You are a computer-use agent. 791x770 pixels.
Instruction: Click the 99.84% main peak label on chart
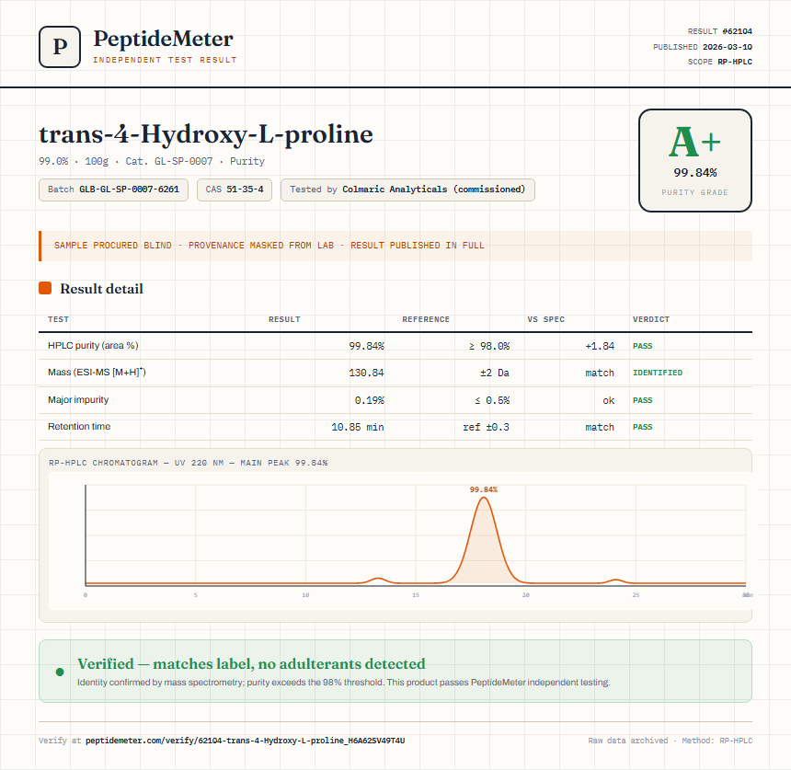click(483, 489)
